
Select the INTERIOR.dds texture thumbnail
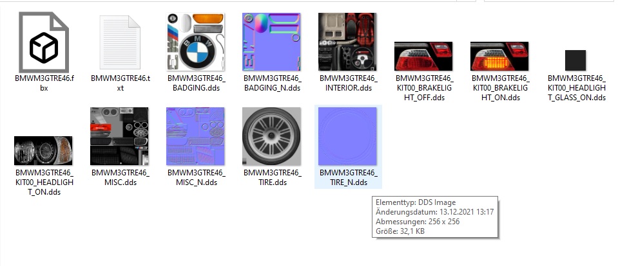pos(347,42)
